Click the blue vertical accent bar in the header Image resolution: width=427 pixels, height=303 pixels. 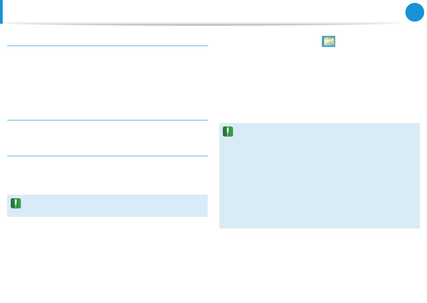(x=1, y=12)
